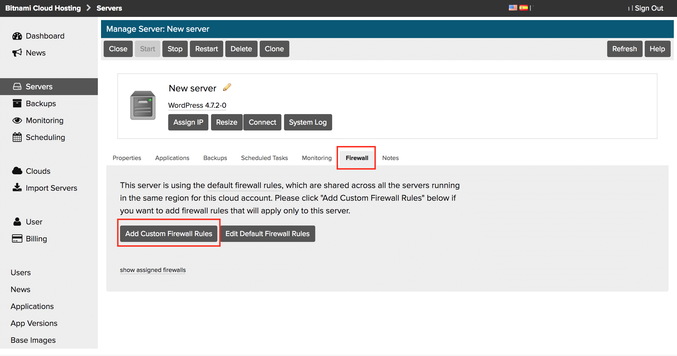The image size is (677, 356).
Task: Stop the server
Action: (175, 49)
